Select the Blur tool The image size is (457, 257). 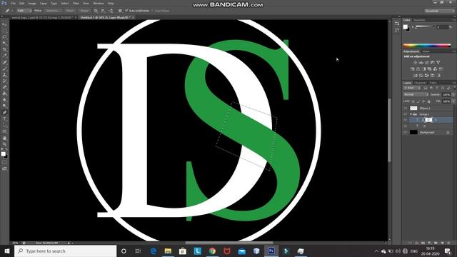click(x=4, y=100)
